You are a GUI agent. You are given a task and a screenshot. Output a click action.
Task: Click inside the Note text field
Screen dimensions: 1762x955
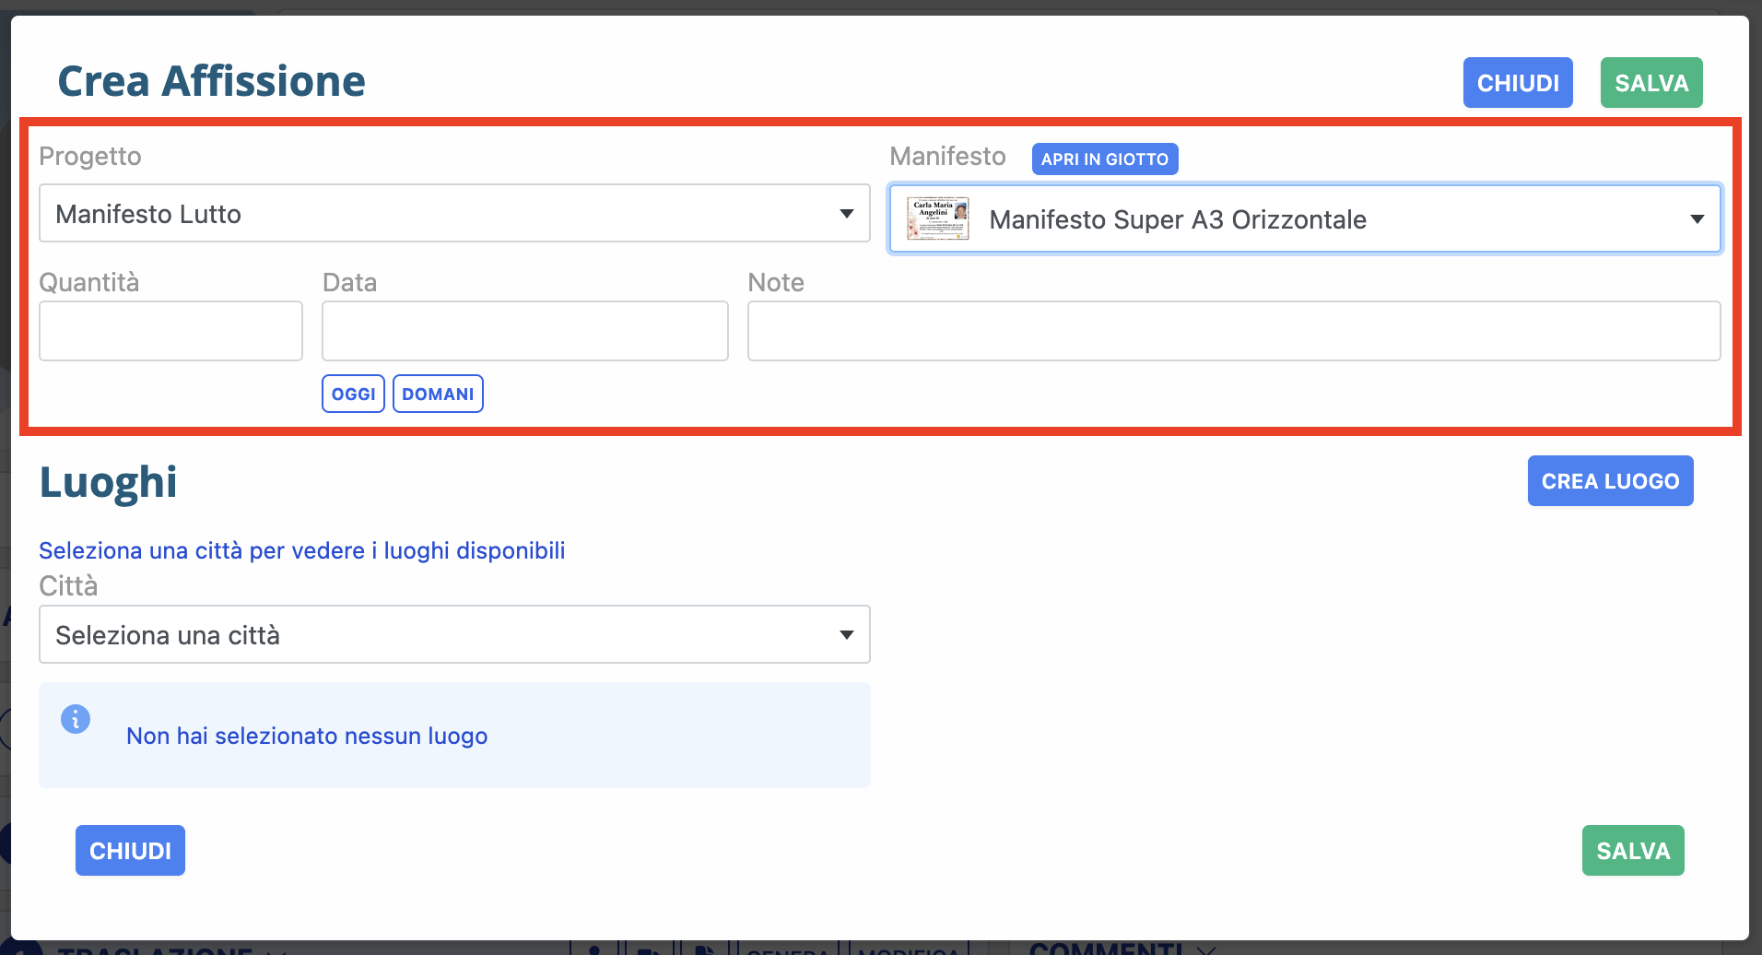(1233, 331)
